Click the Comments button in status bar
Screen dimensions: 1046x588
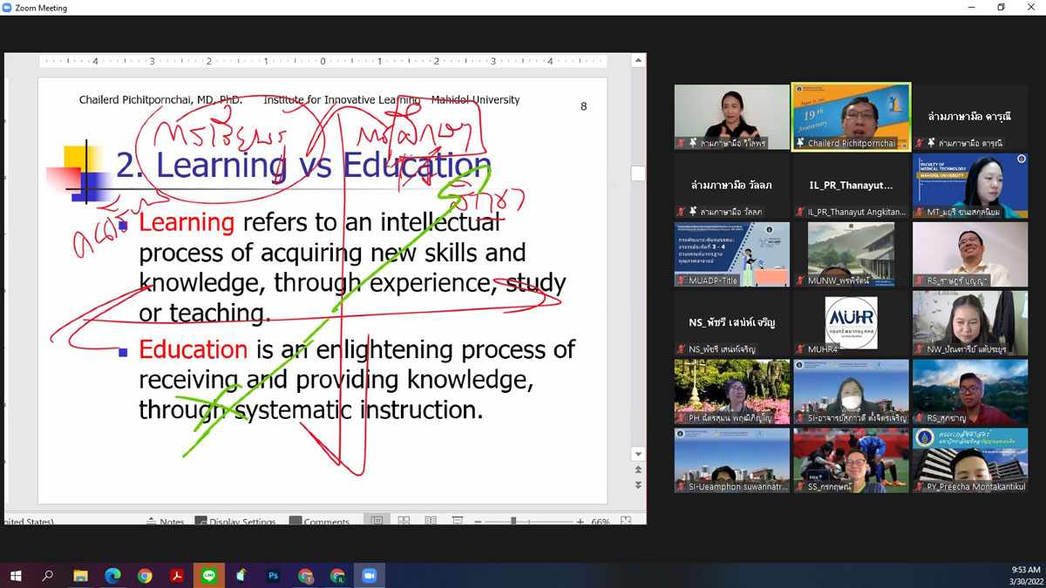pyautogui.click(x=320, y=521)
